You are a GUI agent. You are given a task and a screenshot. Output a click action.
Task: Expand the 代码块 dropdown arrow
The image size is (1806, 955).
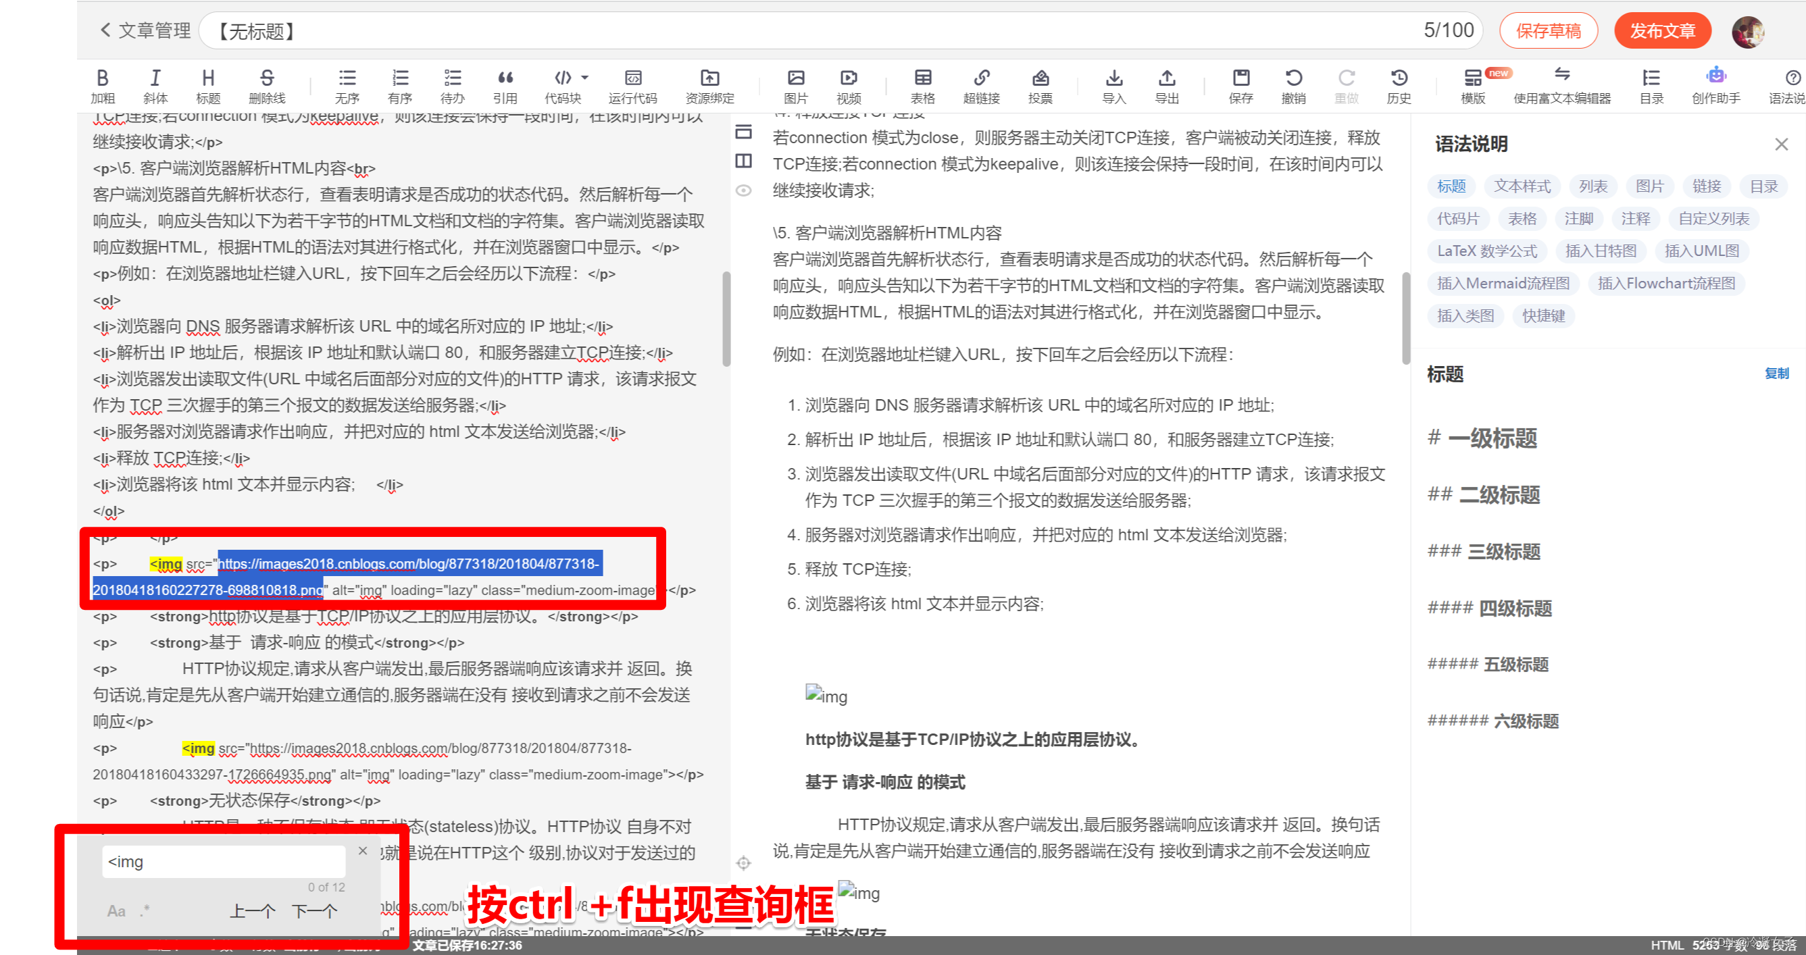pyautogui.click(x=584, y=78)
